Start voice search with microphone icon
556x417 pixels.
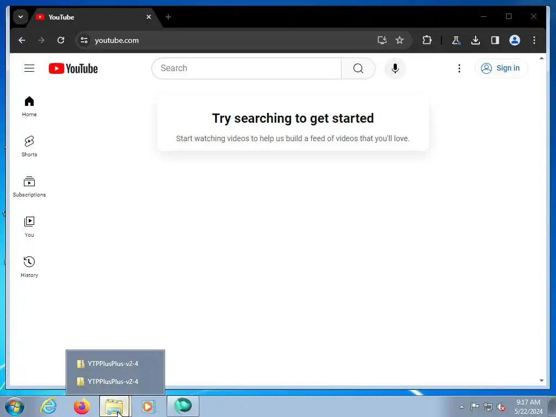[395, 68]
